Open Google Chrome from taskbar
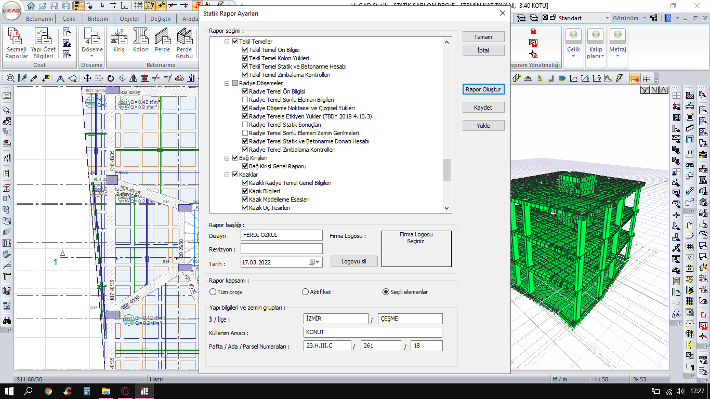This screenshot has height=399, width=710. 48,391
